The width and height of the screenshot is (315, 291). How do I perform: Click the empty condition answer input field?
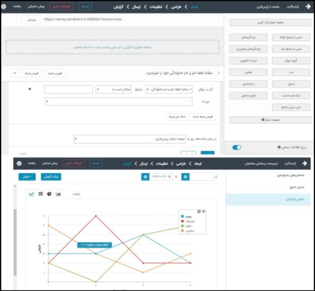pos(69,89)
